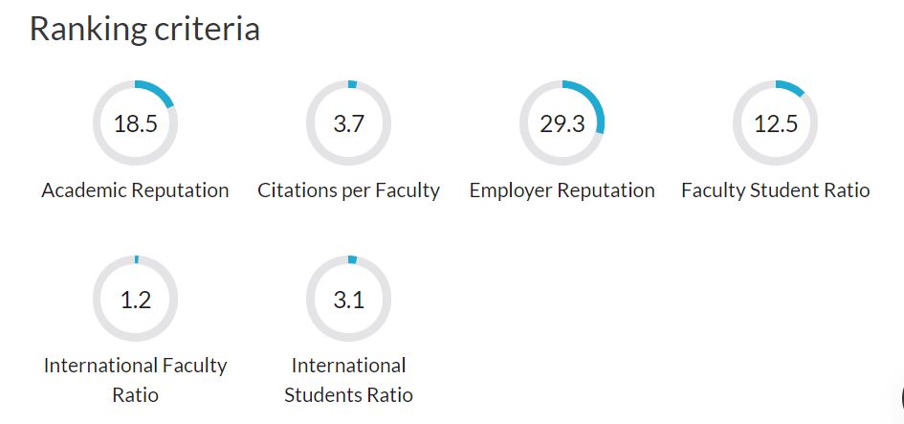Select the 1.2 score value
The height and width of the screenshot is (424, 904).
136,300
